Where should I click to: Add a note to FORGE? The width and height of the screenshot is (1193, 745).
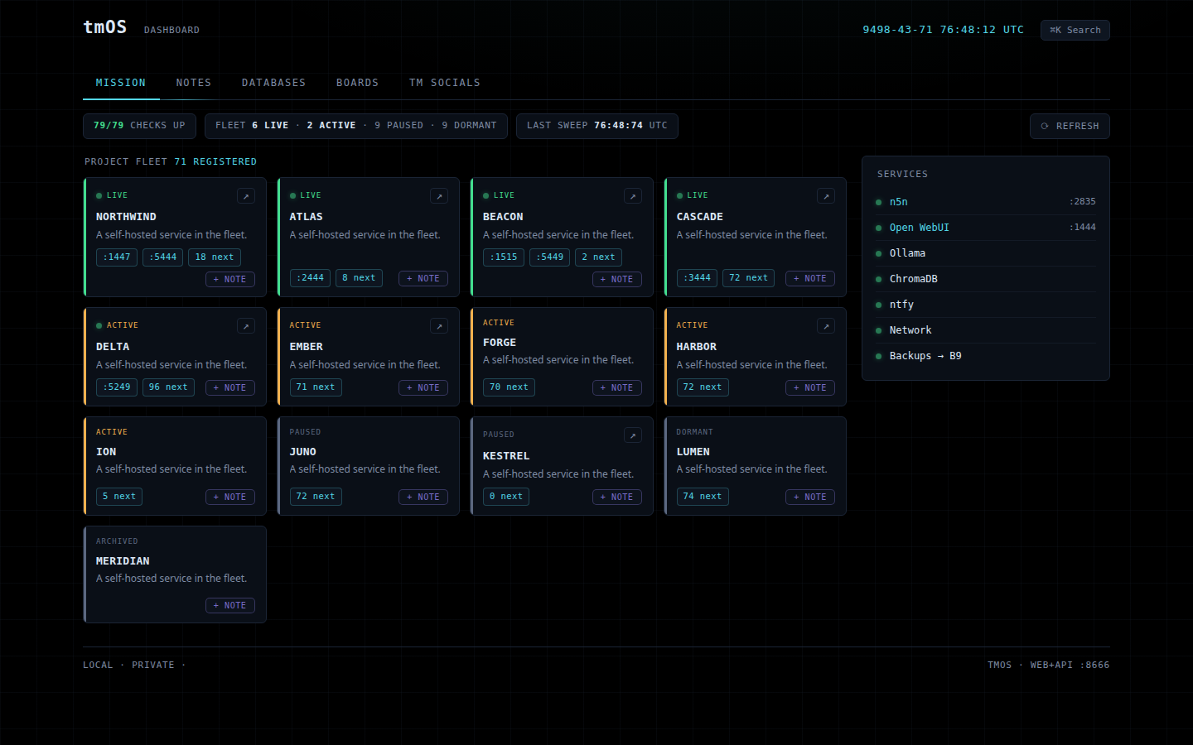pyautogui.click(x=617, y=387)
